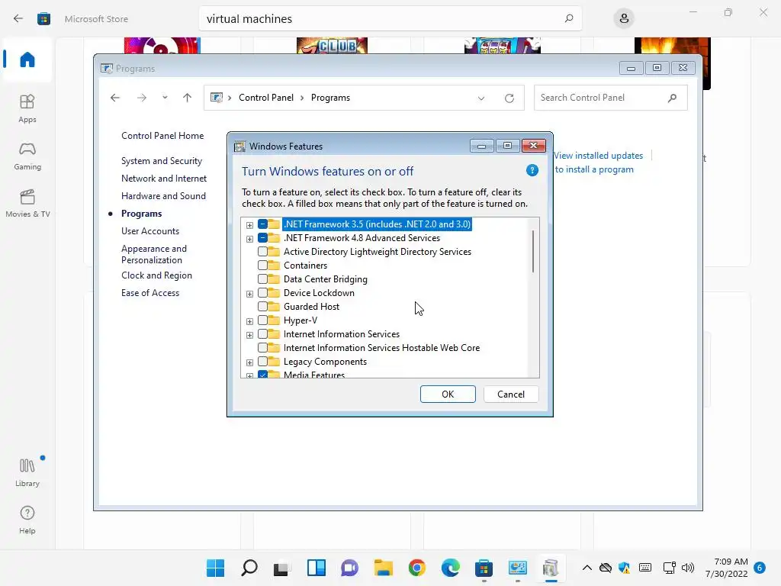Open User Accounts category
781x586 pixels.
click(150, 231)
